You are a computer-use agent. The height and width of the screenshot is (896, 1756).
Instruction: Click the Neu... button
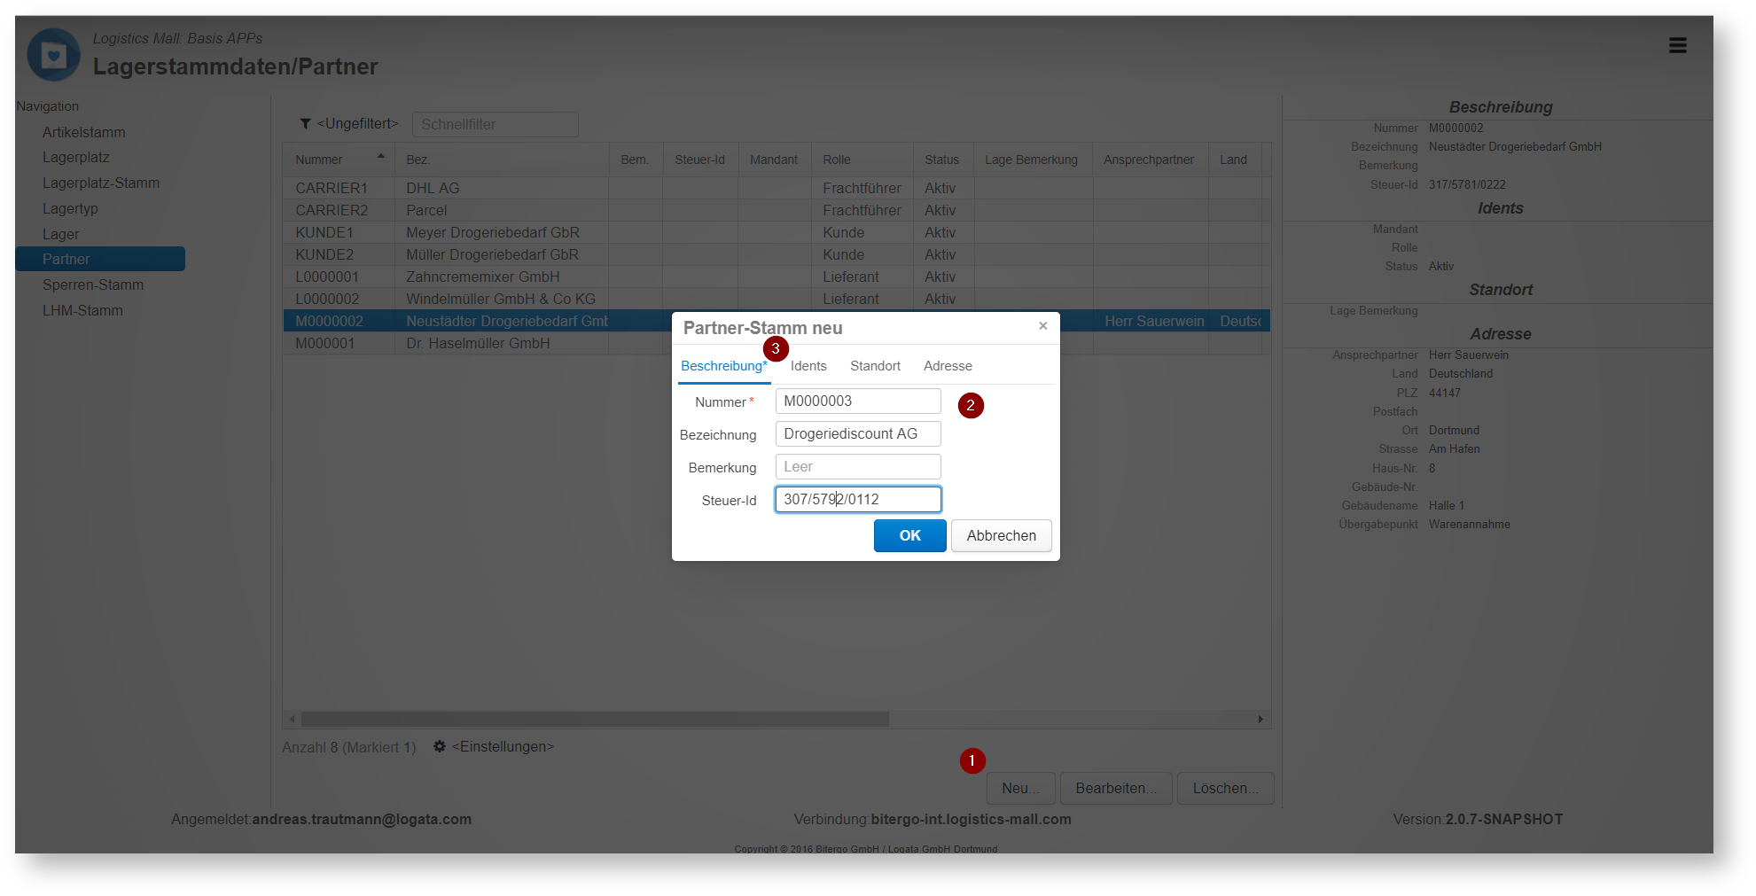1020,789
